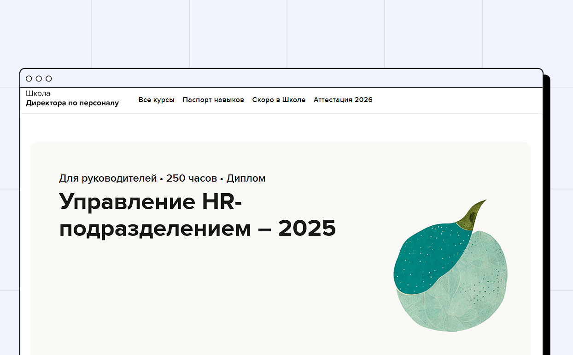
Task: Click the first browser window dot icon
Action: [30, 78]
